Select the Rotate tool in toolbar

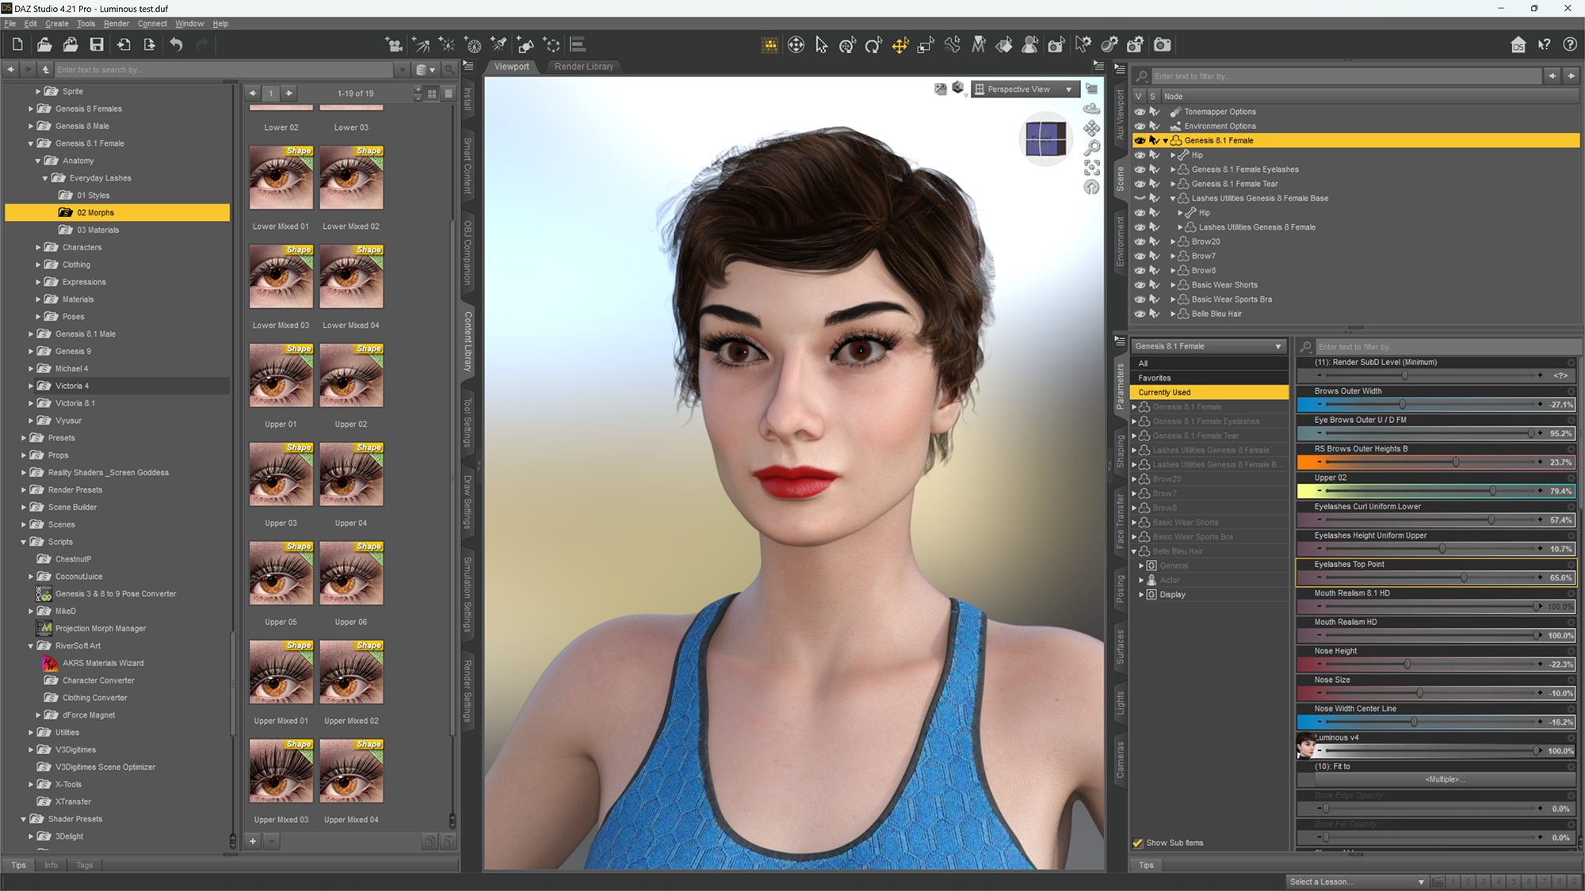point(873,45)
